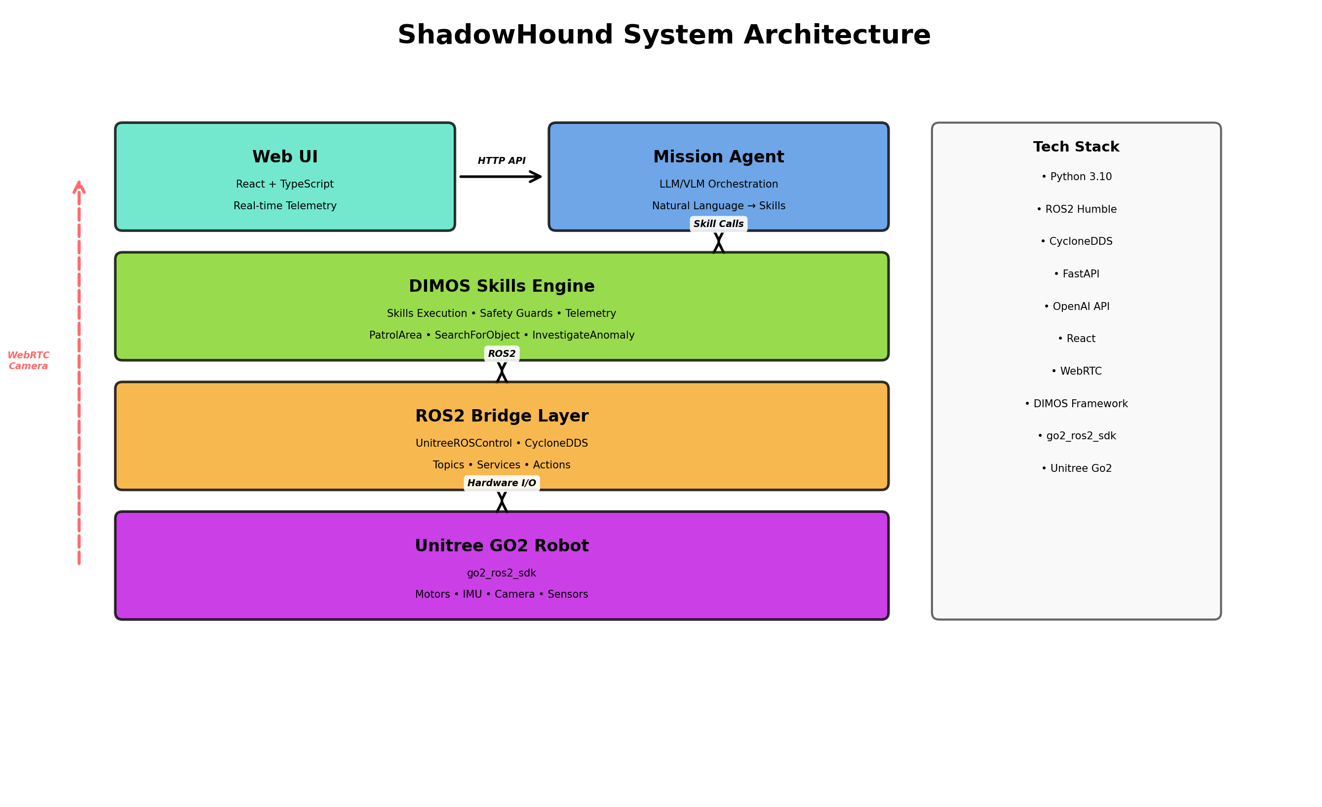Viewport: 1322px width, 807px height.
Task: Click the HTTP API arrow
Action: pyautogui.click(x=499, y=175)
